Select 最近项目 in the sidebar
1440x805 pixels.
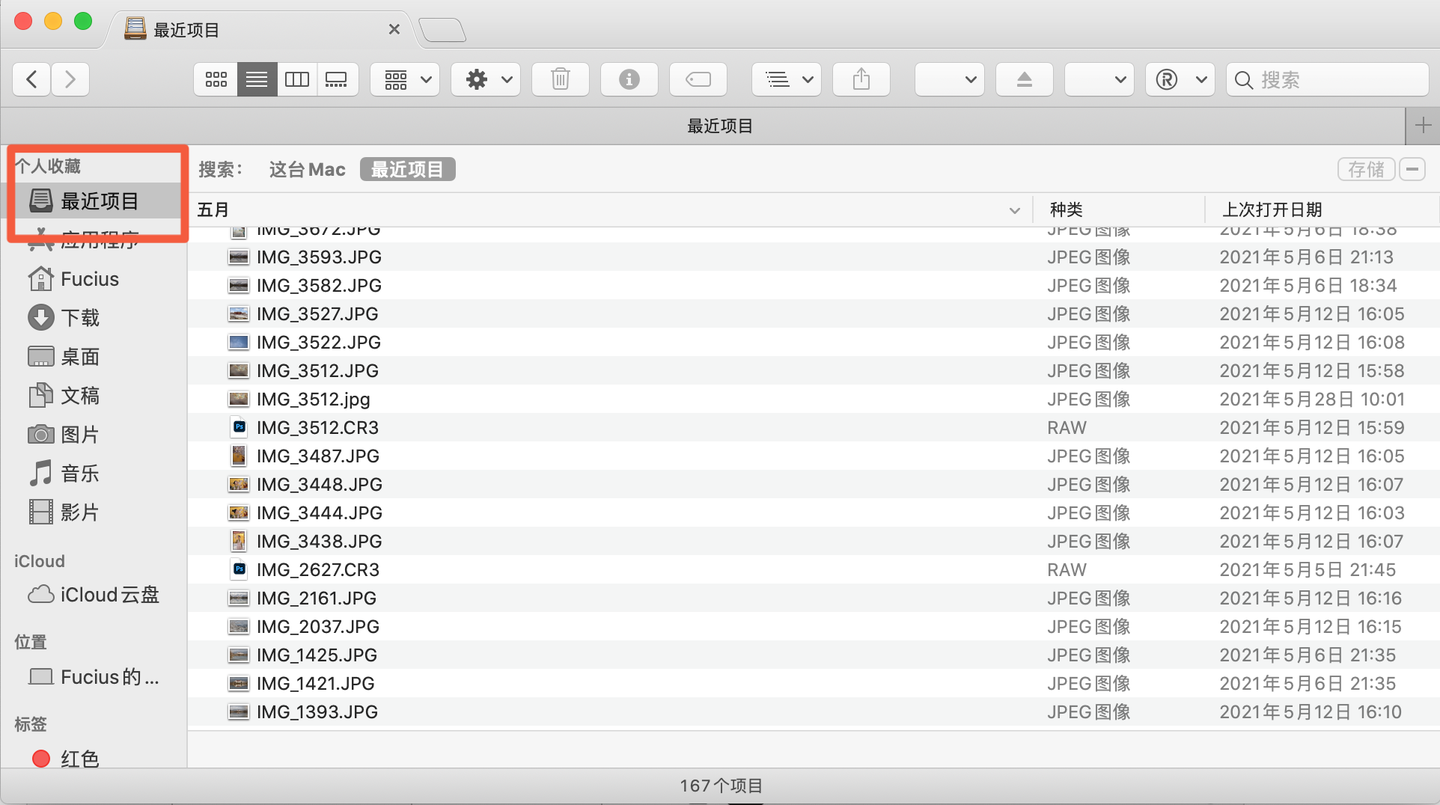click(94, 201)
